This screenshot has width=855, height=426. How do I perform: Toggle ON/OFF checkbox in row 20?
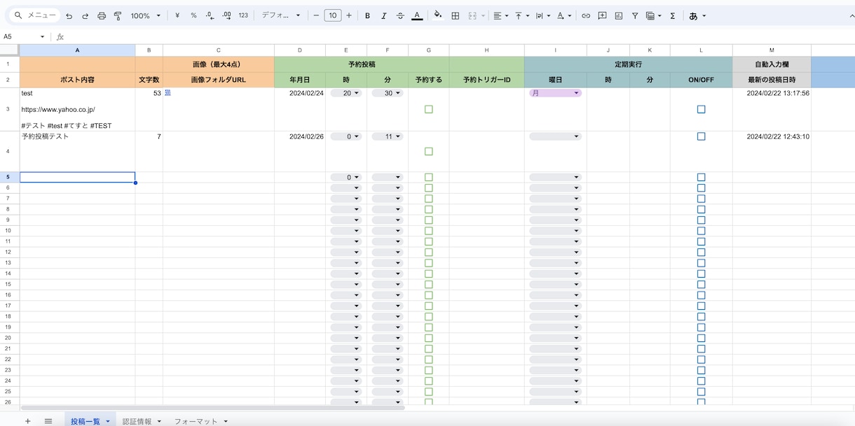702,338
